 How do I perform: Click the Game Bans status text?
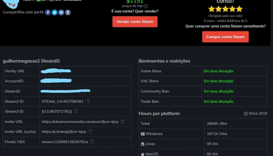[219, 71]
